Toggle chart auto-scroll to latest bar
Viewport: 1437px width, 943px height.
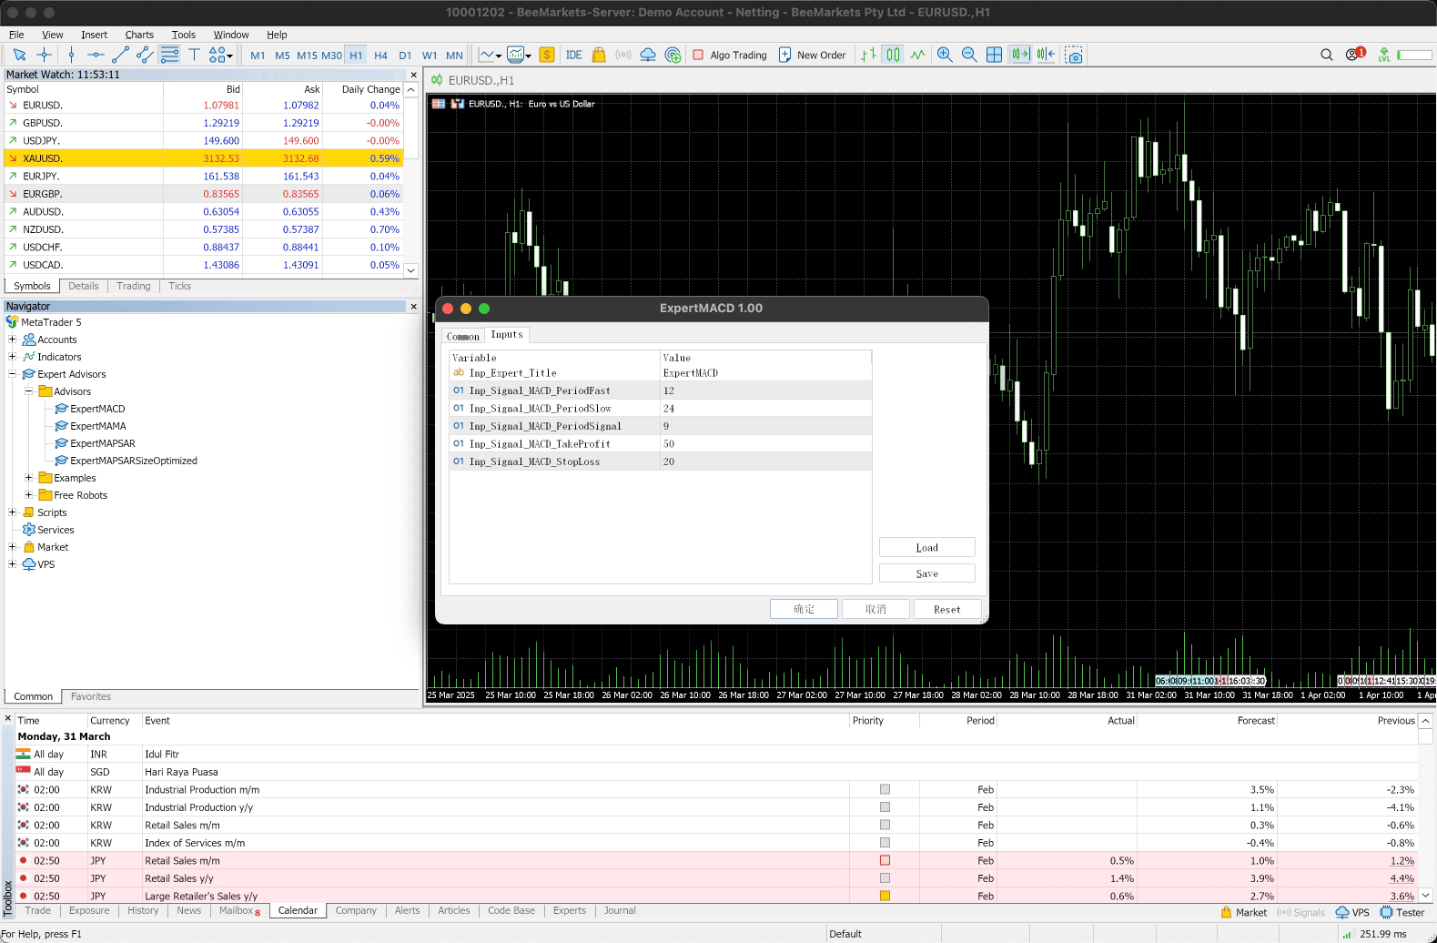1020,55
